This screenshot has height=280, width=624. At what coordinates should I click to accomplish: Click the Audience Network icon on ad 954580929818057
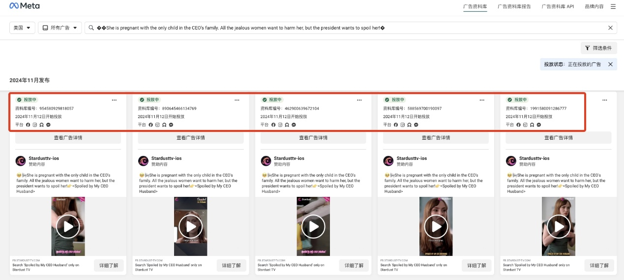pos(41,125)
